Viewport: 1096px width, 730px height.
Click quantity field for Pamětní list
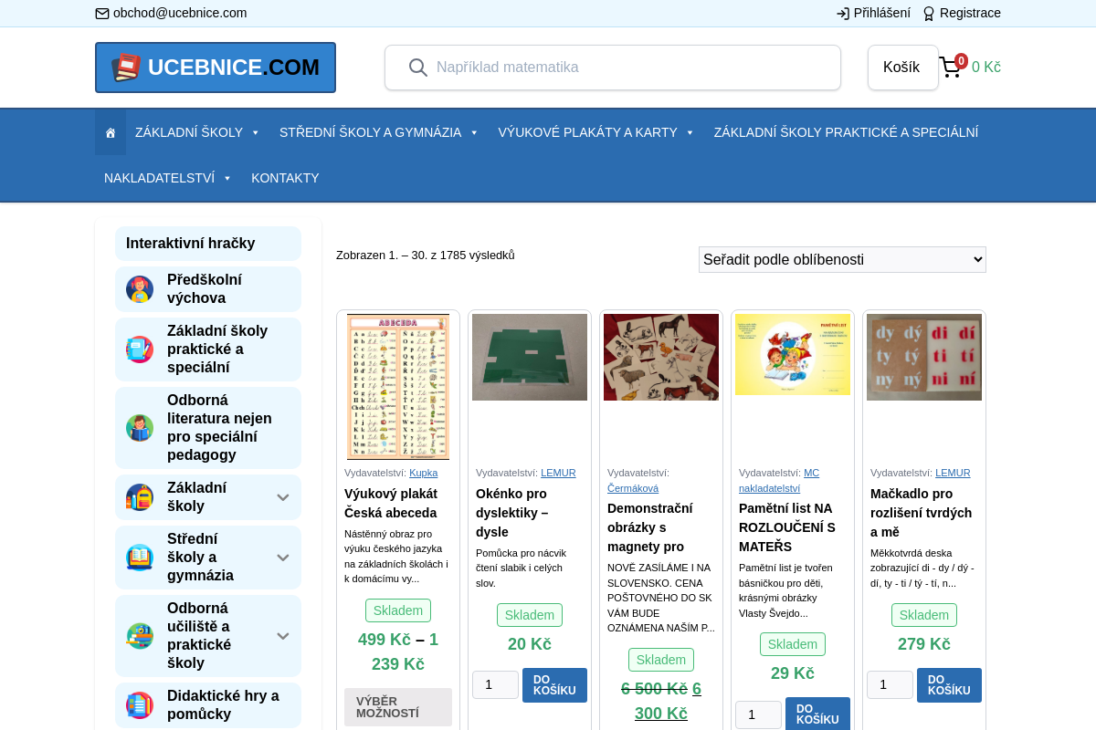[758, 714]
